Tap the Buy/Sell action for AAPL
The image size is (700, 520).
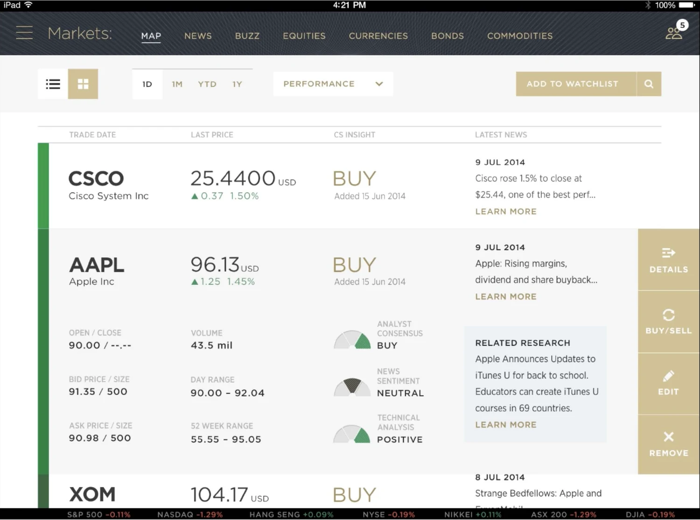(x=669, y=322)
